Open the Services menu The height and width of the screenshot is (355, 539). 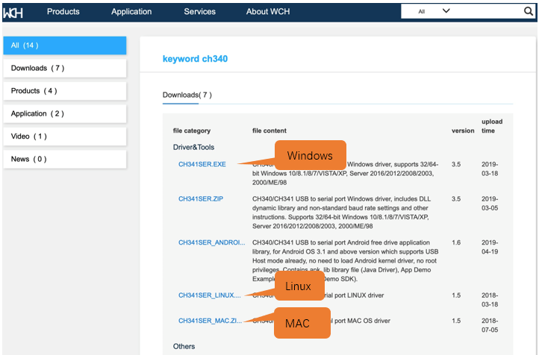[200, 12]
